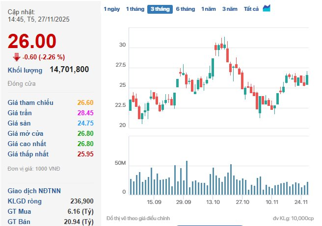Click the red down arrow price indicator

[x=17, y=56]
